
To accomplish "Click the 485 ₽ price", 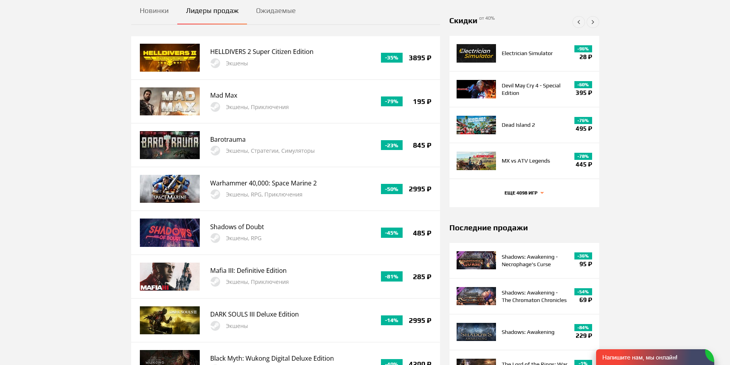I will point(422,233).
